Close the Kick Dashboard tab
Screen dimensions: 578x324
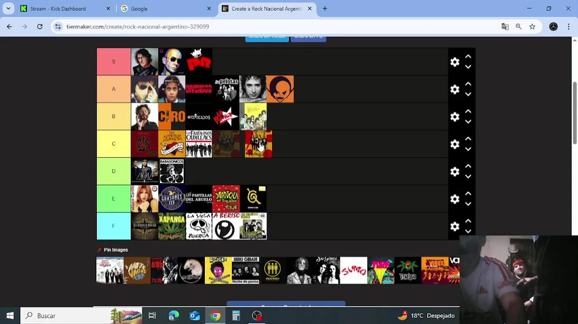108,9
